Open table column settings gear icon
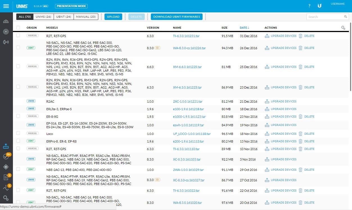 click(x=343, y=28)
